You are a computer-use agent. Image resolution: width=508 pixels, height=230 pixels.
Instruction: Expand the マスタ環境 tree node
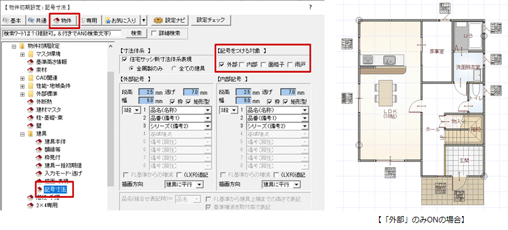(22, 54)
